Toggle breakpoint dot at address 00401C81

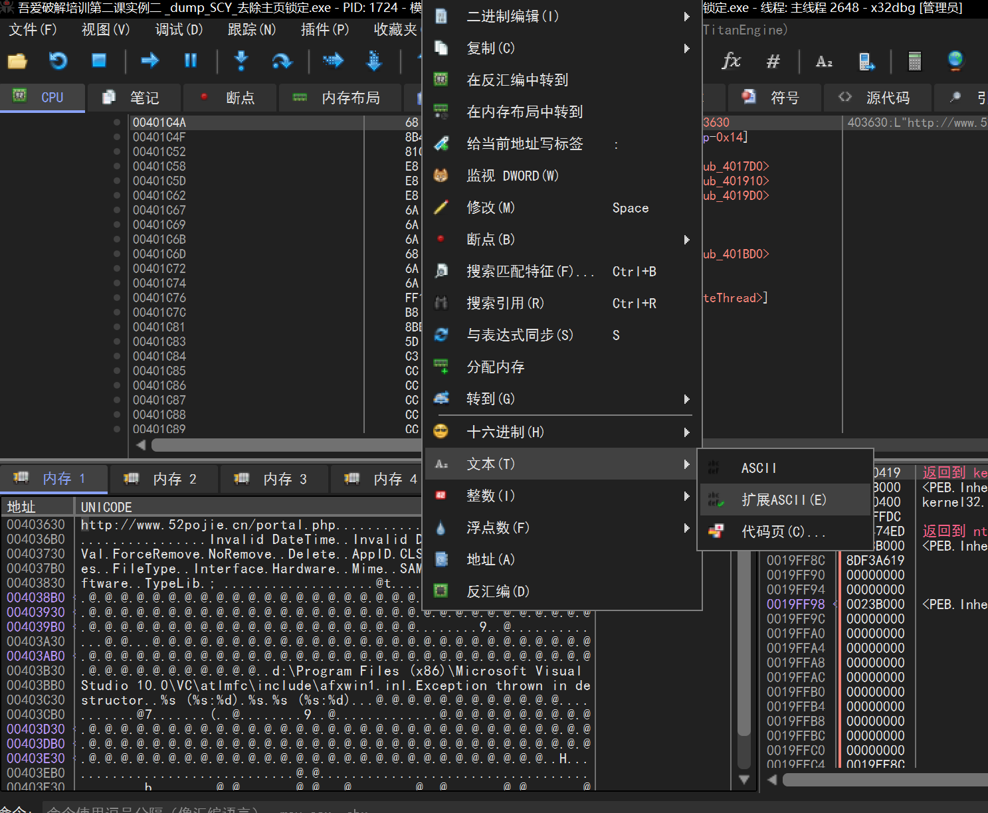(117, 327)
